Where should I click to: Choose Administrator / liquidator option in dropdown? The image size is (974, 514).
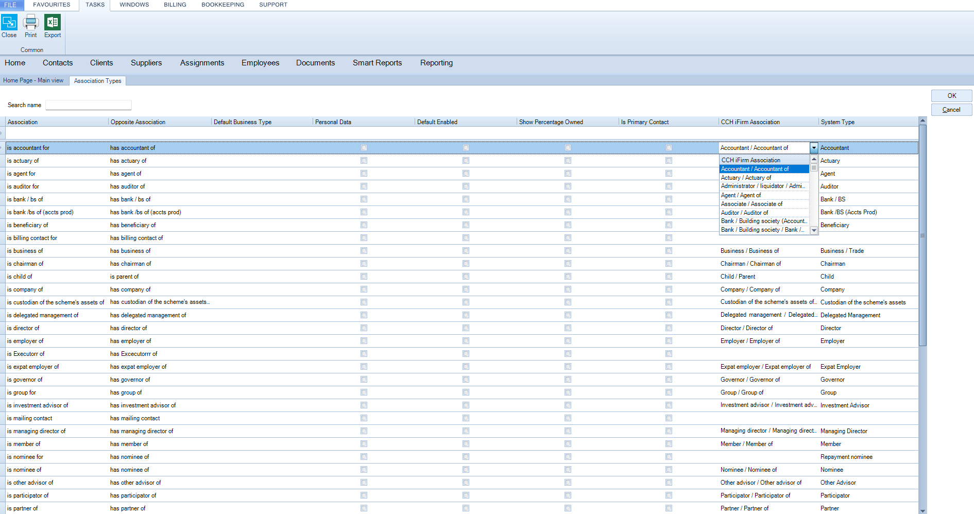(764, 186)
